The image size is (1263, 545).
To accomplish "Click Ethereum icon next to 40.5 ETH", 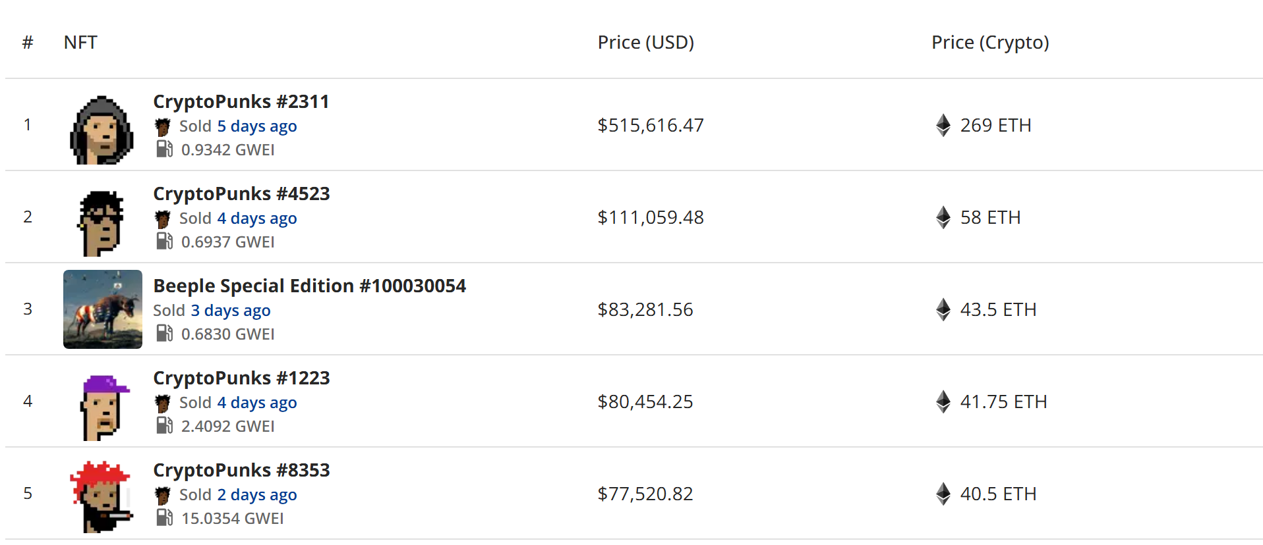I will (x=943, y=494).
